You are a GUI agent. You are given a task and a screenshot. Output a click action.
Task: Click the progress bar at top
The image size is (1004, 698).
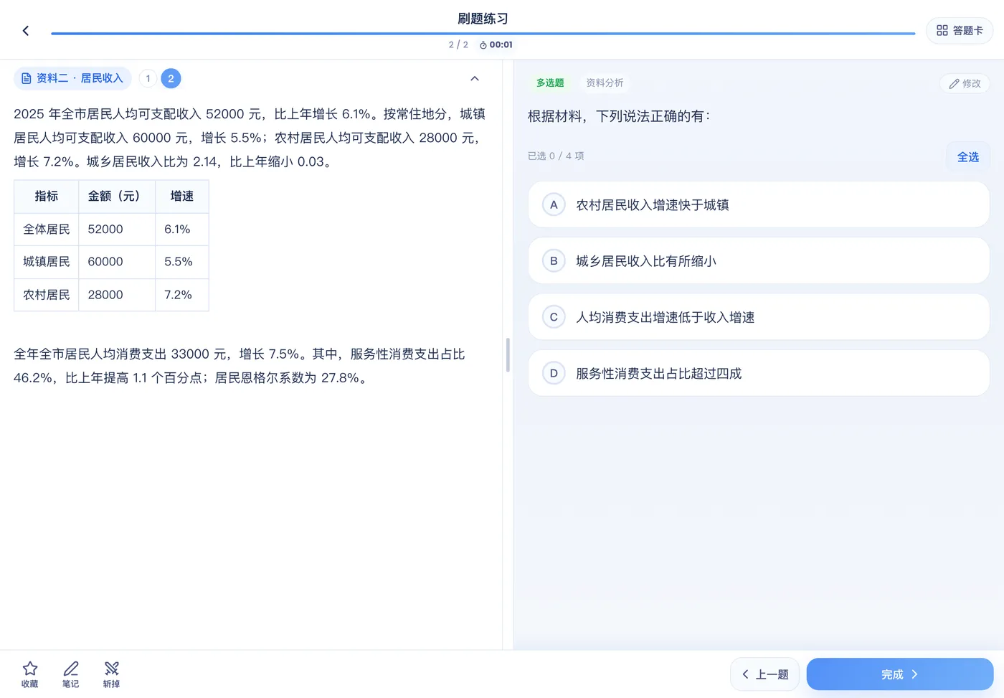point(483,33)
